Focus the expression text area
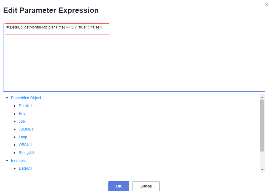This screenshot has height=195, width=270. click(x=134, y=63)
